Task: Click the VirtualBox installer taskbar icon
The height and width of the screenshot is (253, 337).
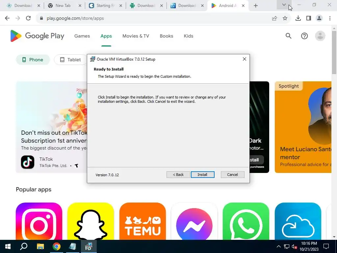Action: (x=89, y=246)
